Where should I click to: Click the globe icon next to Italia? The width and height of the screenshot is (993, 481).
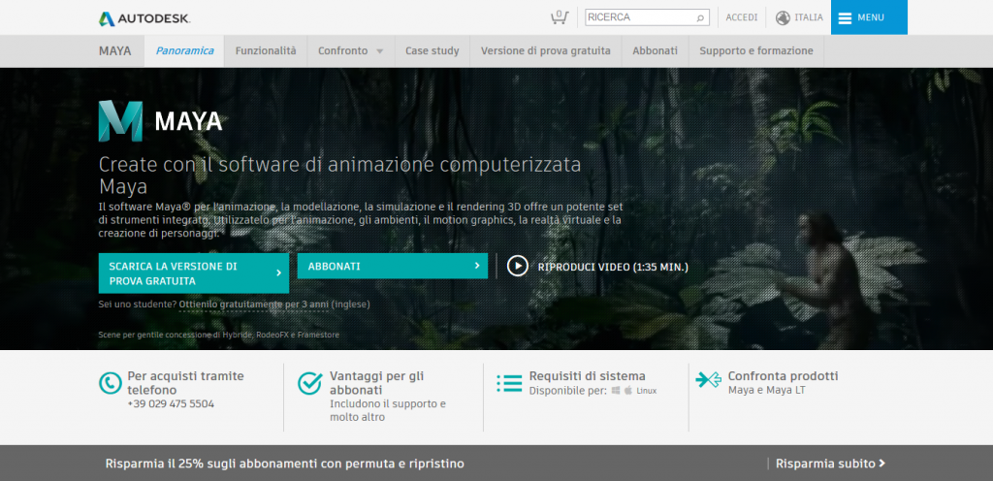click(783, 17)
